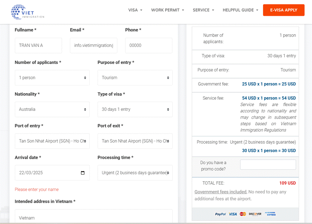
Task: Open the VISA navigation menu
Action: click(x=135, y=10)
